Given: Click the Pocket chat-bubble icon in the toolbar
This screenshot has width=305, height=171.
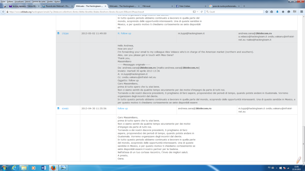Looking at the screenshot, I should (x=289, y=12).
